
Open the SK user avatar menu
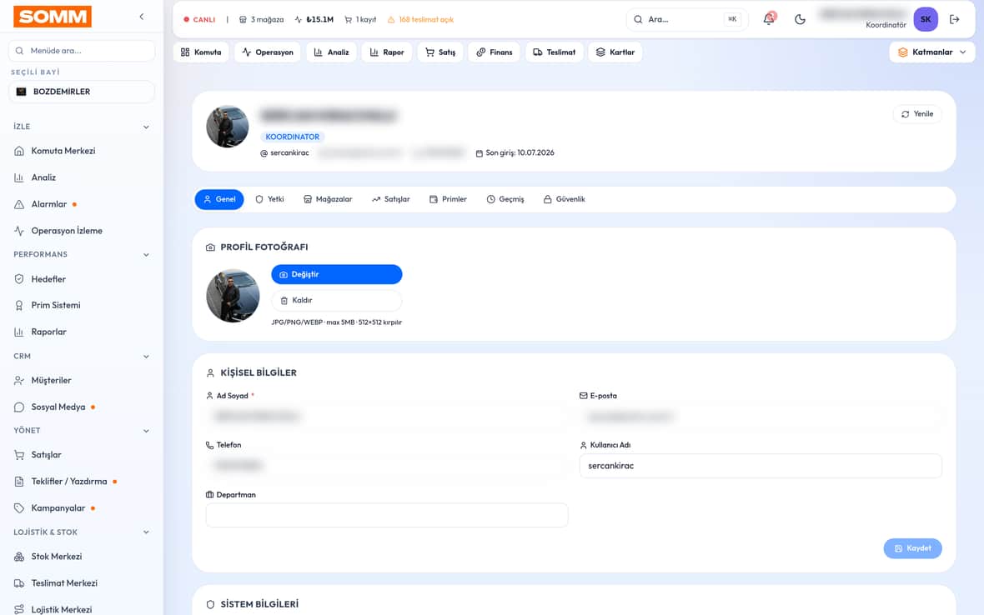click(x=925, y=19)
